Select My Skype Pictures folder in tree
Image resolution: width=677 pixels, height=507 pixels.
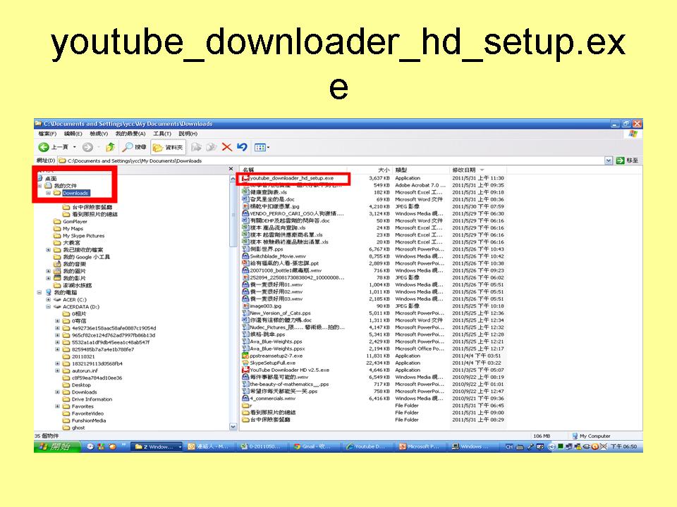79,236
